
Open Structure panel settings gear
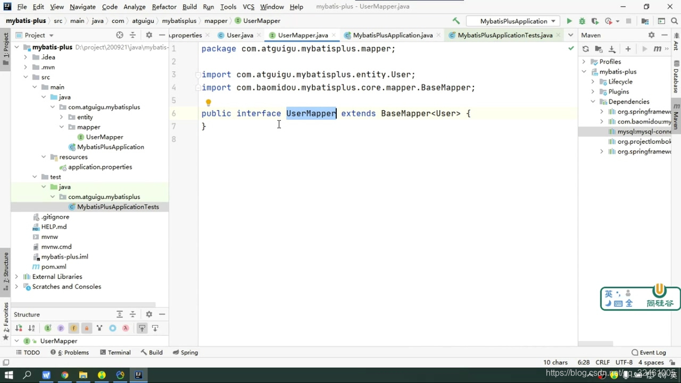[x=149, y=314]
